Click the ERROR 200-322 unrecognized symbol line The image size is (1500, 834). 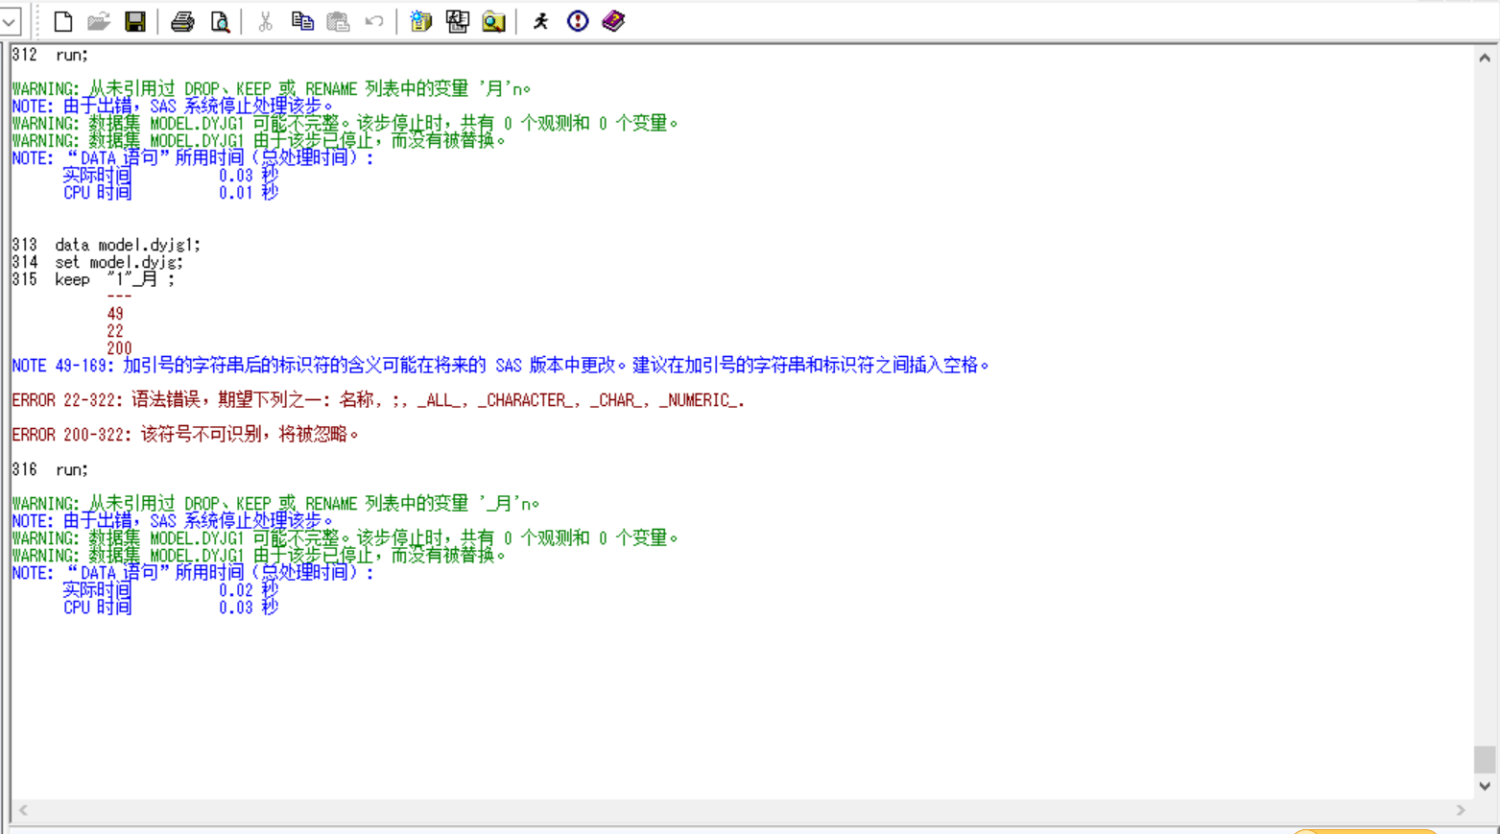(x=185, y=435)
